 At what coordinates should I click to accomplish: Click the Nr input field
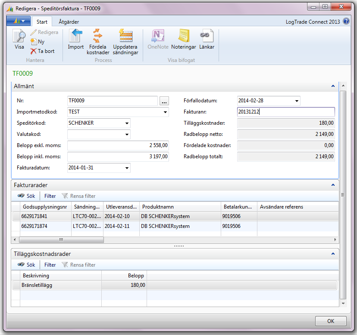tap(113, 101)
